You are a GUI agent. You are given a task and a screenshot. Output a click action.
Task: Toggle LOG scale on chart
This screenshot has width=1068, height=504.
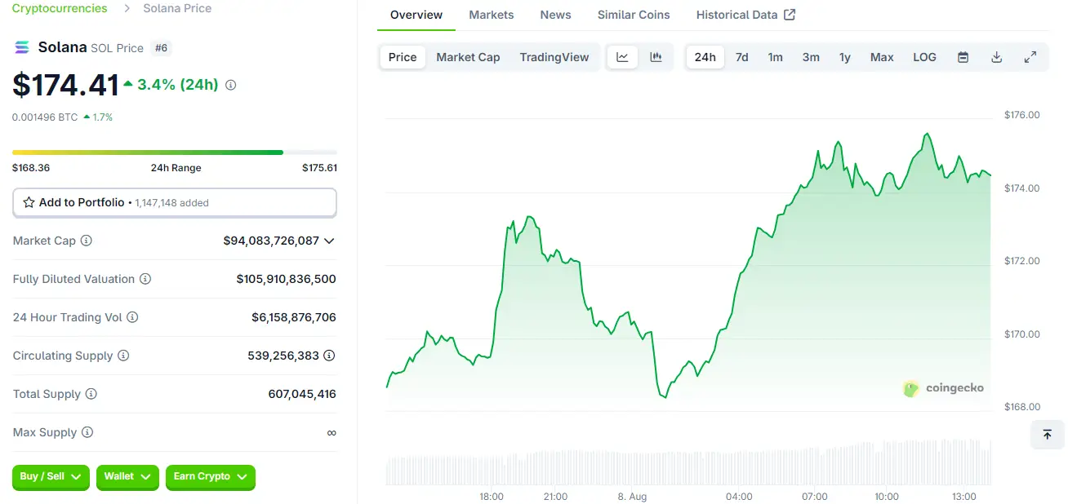pos(924,57)
